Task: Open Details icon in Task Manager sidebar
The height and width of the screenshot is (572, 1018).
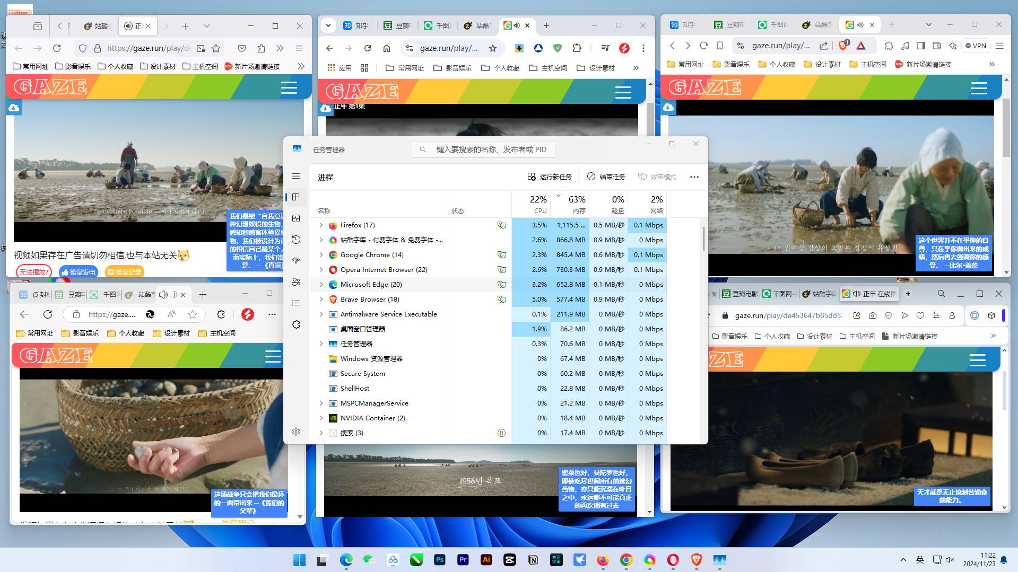Action: (x=296, y=303)
